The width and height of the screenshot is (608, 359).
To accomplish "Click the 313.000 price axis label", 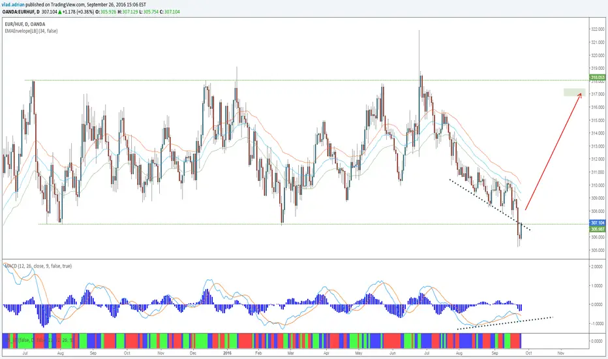I will 598,146.
